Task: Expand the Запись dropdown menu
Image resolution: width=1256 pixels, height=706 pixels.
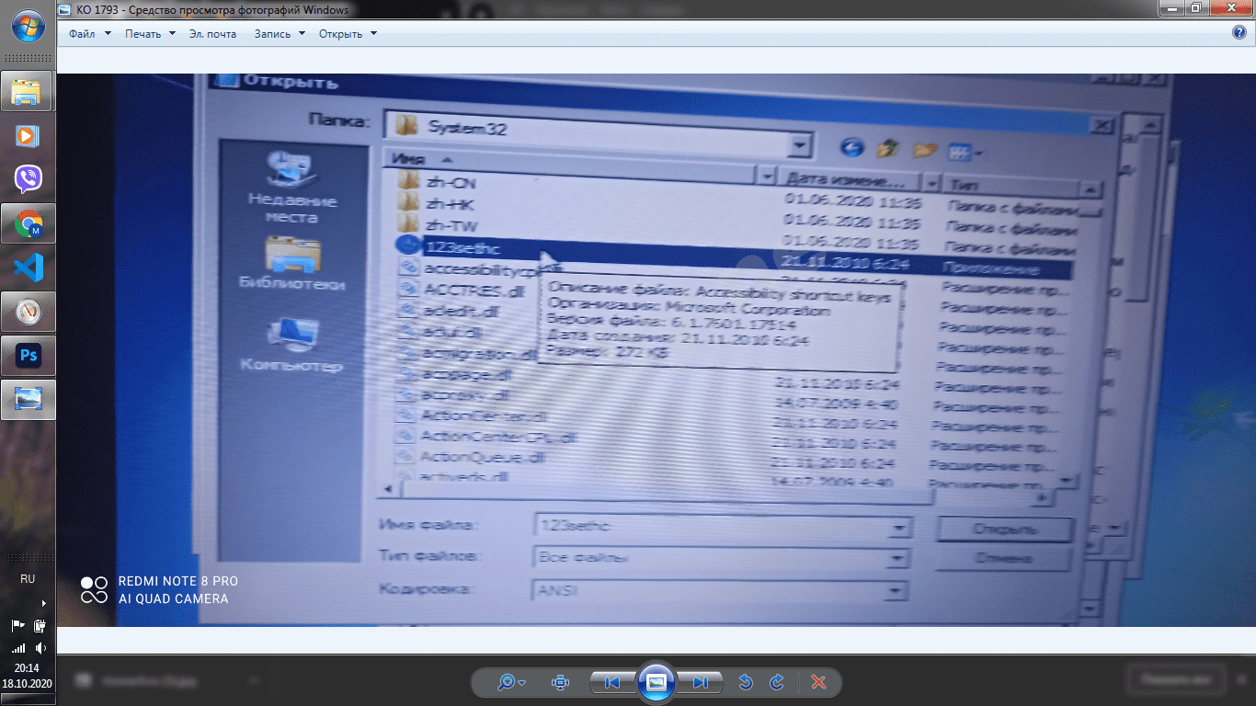Action: coord(279,34)
